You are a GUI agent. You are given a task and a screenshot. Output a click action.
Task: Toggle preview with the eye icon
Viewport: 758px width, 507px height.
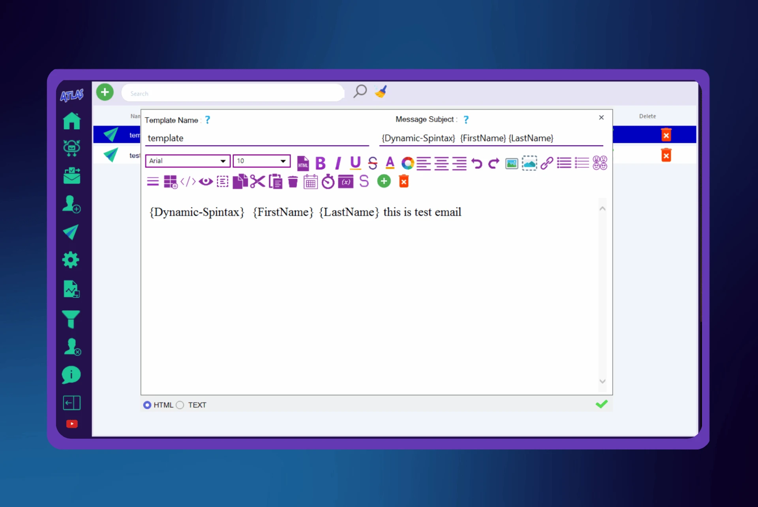[206, 182]
